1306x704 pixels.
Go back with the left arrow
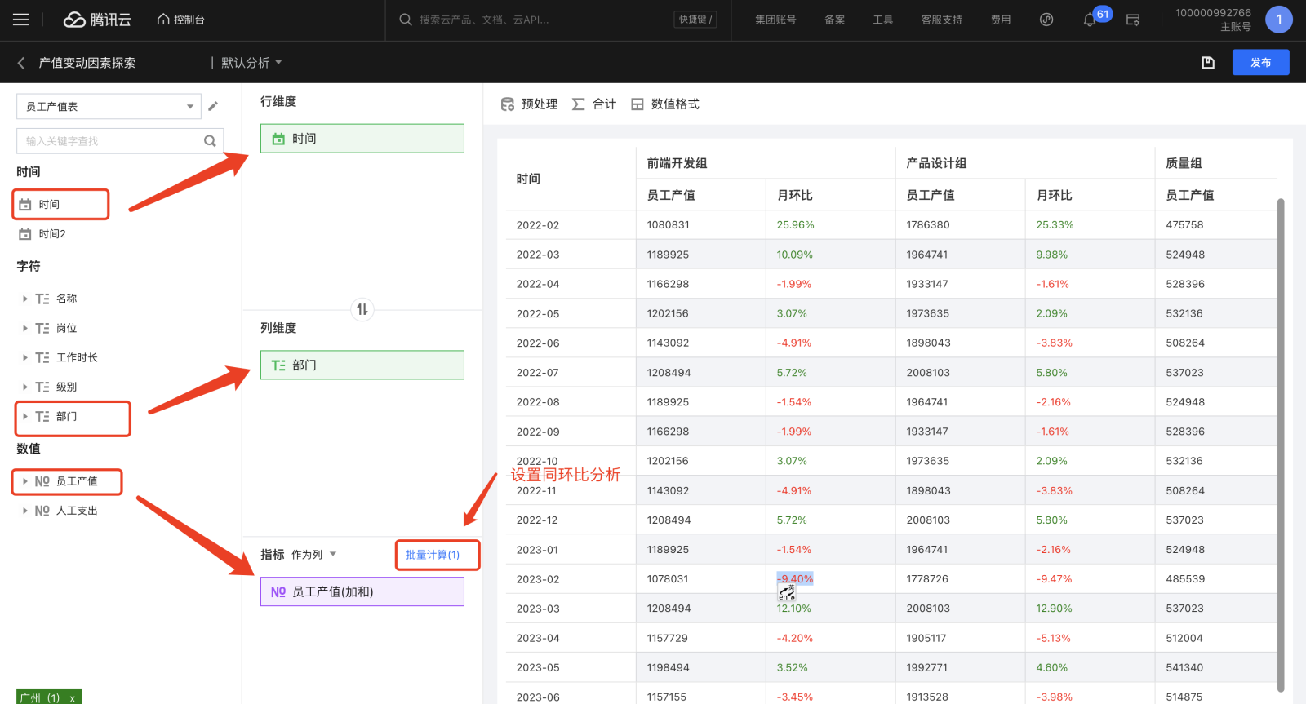21,63
